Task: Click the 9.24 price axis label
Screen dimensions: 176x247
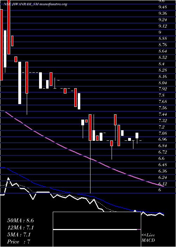Action: coord(163,20)
